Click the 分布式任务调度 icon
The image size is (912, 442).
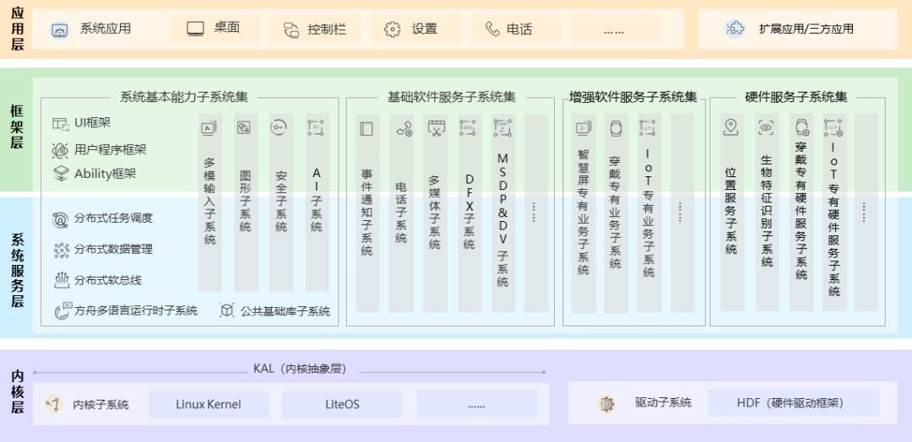(61, 219)
